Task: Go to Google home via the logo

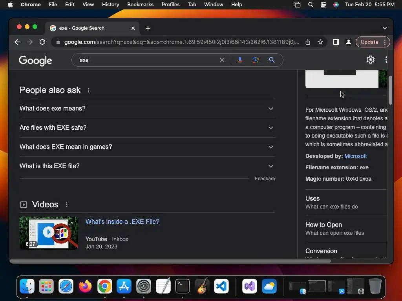Action: [35, 61]
